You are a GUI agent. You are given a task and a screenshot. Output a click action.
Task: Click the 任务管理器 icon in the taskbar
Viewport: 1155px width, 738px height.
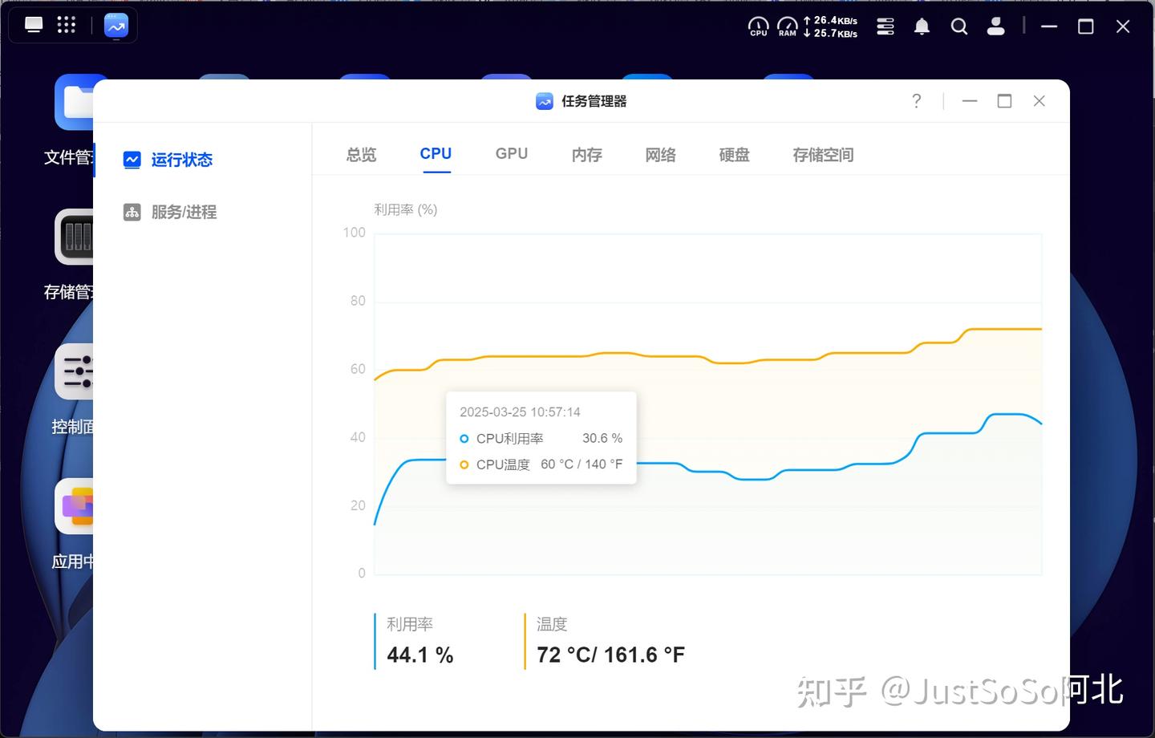coord(115,25)
